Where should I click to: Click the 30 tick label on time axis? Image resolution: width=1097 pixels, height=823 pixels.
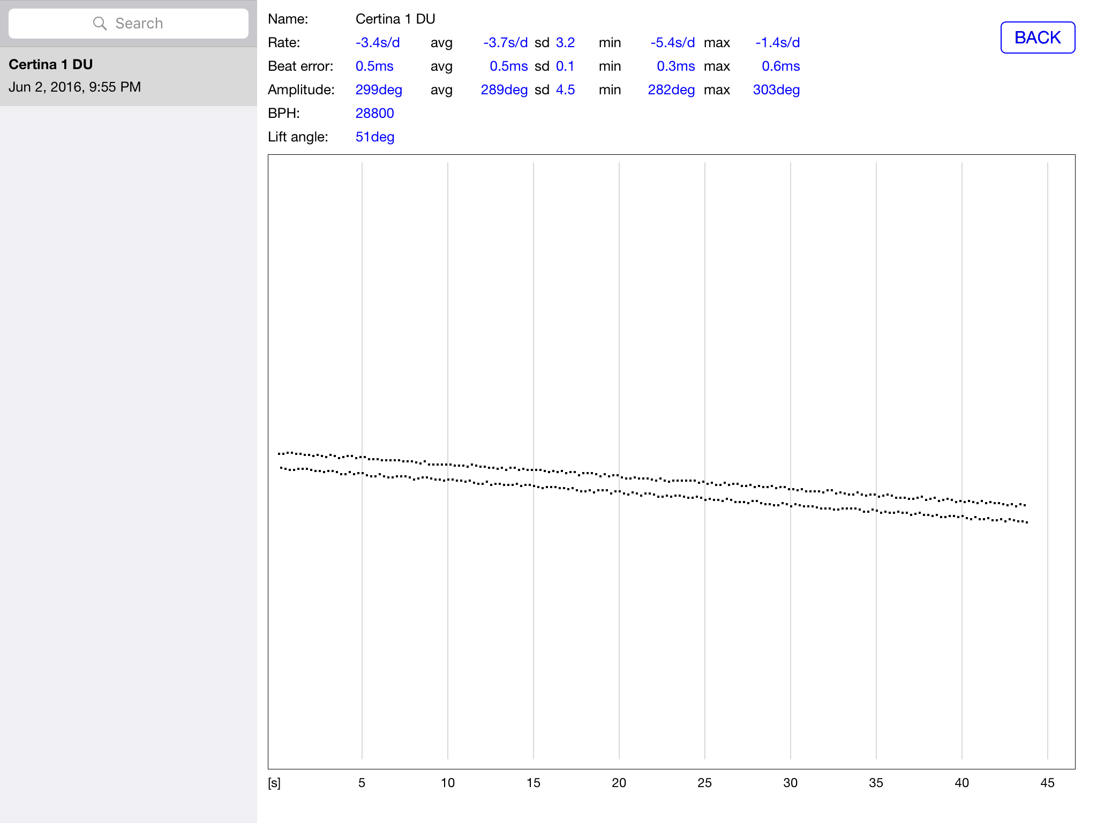[x=791, y=783]
